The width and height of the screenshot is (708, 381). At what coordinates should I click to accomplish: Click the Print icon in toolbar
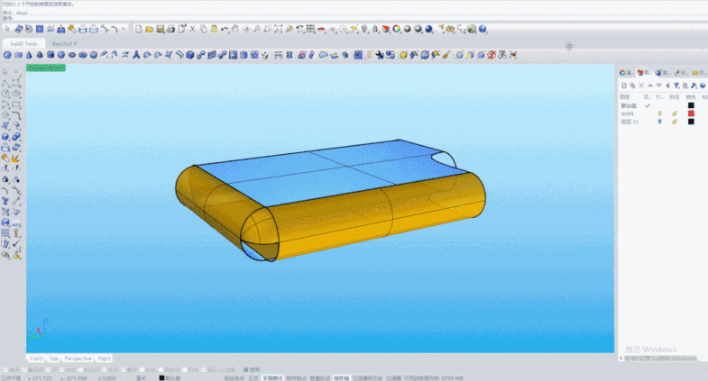click(170, 29)
